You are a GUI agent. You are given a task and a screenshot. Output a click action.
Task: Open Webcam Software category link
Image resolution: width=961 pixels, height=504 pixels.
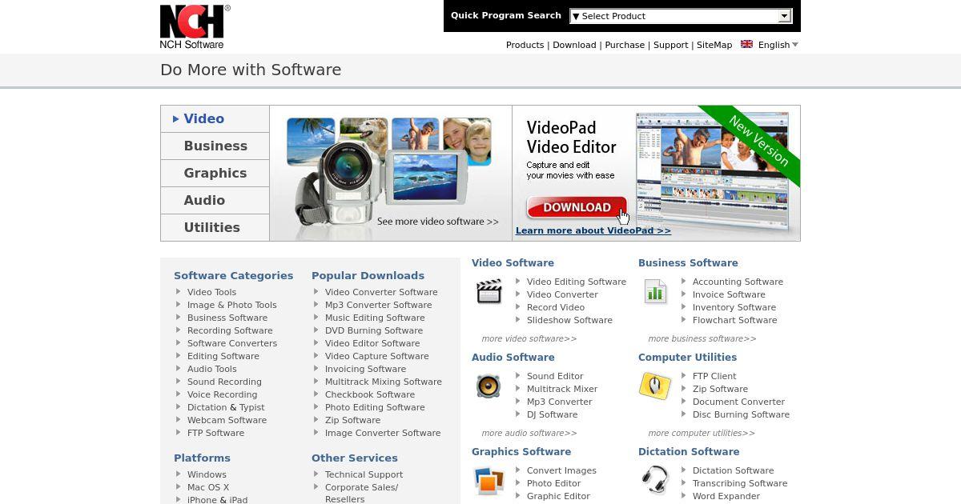pyautogui.click(x=227, y=420)
